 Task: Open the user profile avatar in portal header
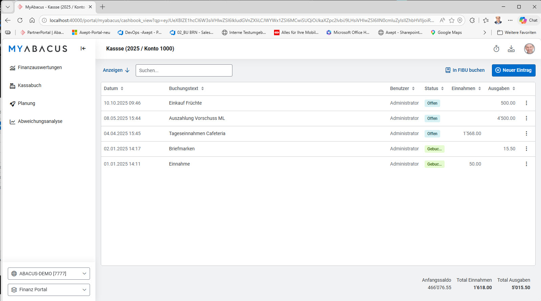coord(529,49)
